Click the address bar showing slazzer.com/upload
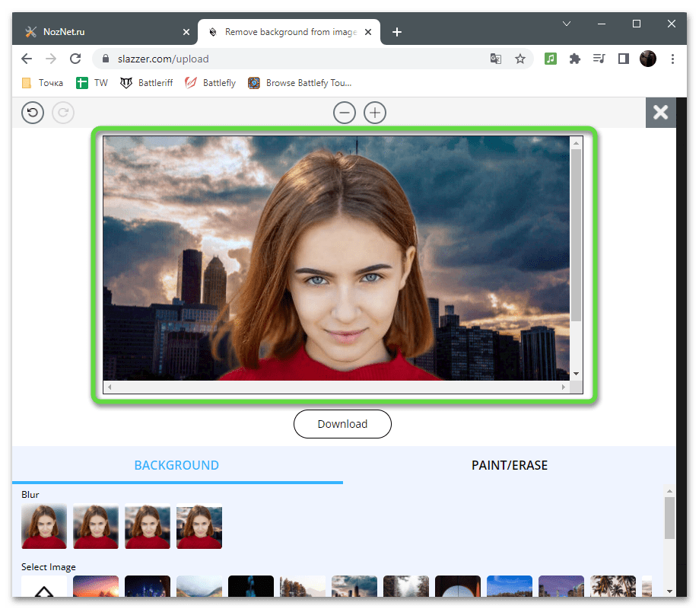 click(x=289, y=59)
